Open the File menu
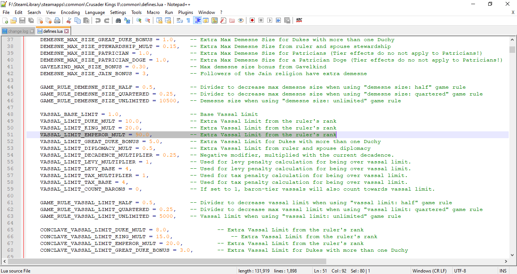Screen dimensions: 517x274 coord(6,12)
